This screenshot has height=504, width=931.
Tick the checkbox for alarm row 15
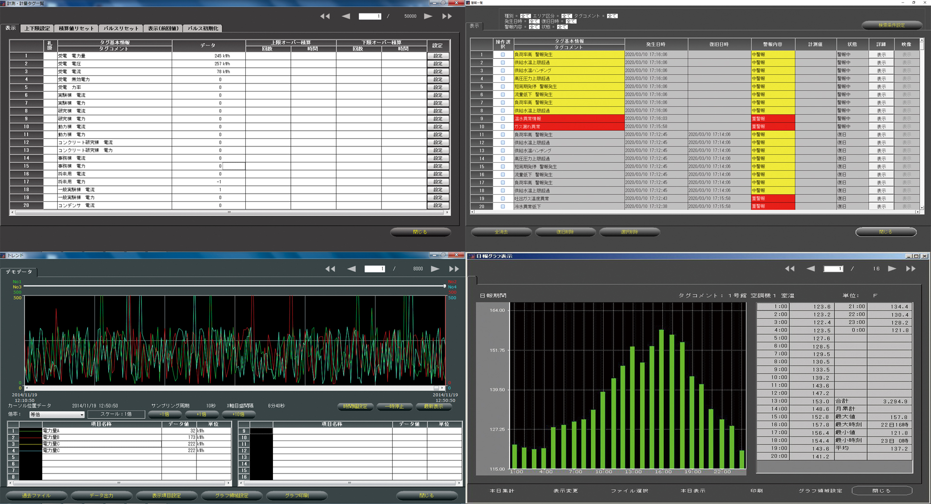(x=503, y=167)
